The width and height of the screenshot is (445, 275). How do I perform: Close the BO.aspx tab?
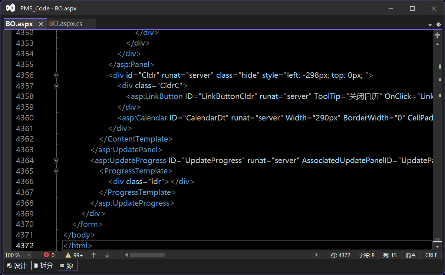pos(41,24)
